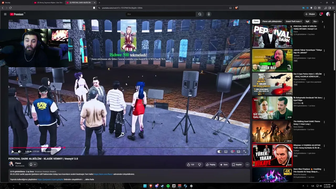Open the Windows Start menu

coord(145,186)
